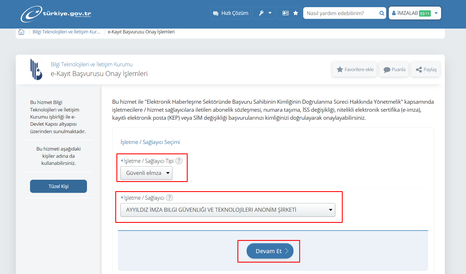
Task: Go to home via breadcrumb house icon
Action: point(21,32)
